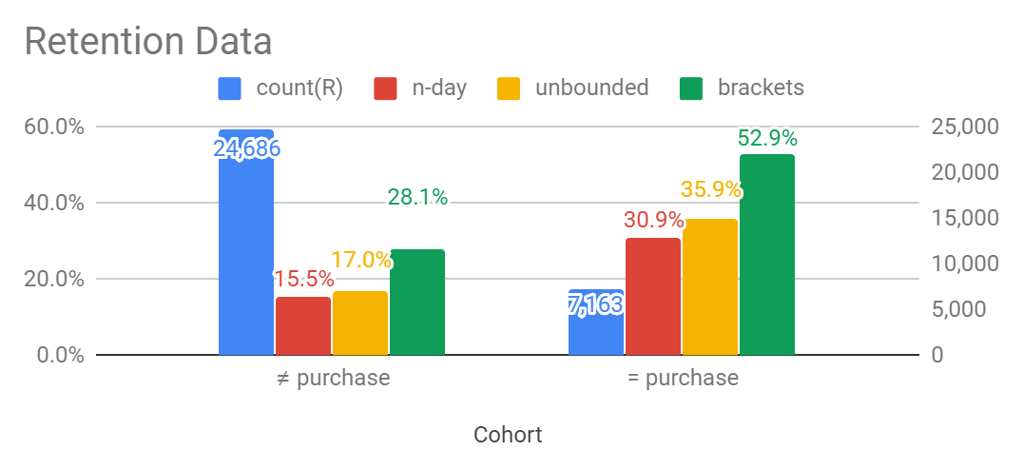Click the red bar labeled 15.5%

tap(303, 325)
